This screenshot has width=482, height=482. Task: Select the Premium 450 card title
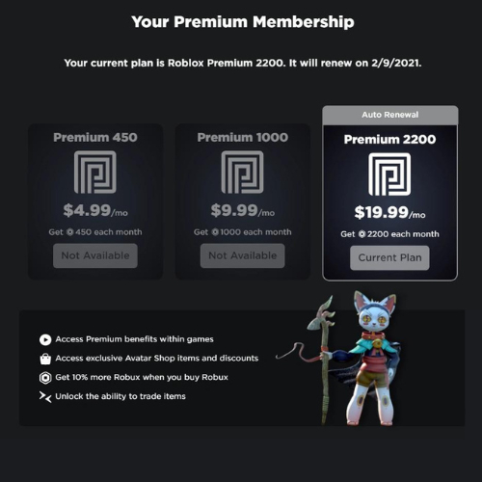pyautogui.click(x=95, y=137)
